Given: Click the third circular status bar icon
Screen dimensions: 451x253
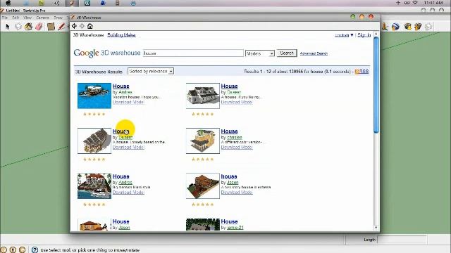Looking at the screenshot, I should click(x=23, y=250).
